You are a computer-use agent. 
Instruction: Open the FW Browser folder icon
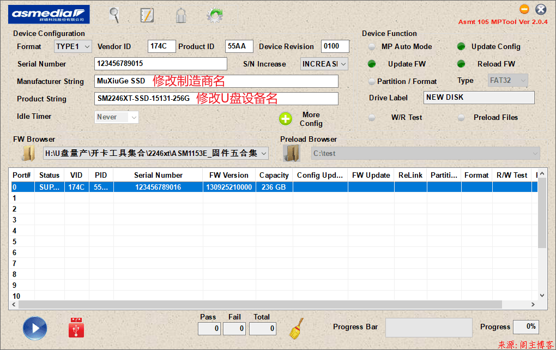pyautogui.click(x=28, y=153)
